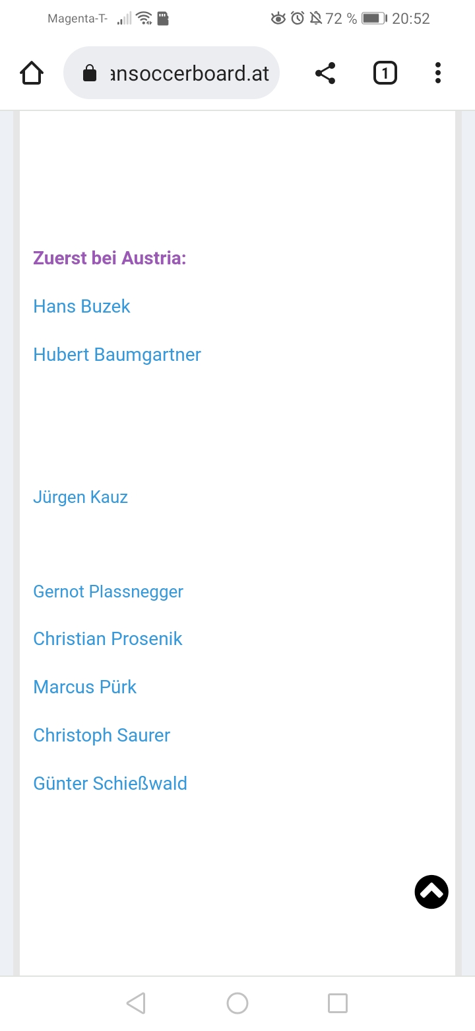This screenshot has width=475, height=1031.
Task: Tap the scroll-to-top arrow button
Action: pos(431,892)
